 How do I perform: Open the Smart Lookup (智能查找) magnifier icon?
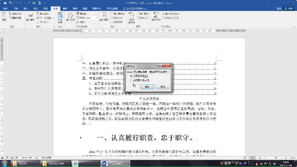pos(60,17)
